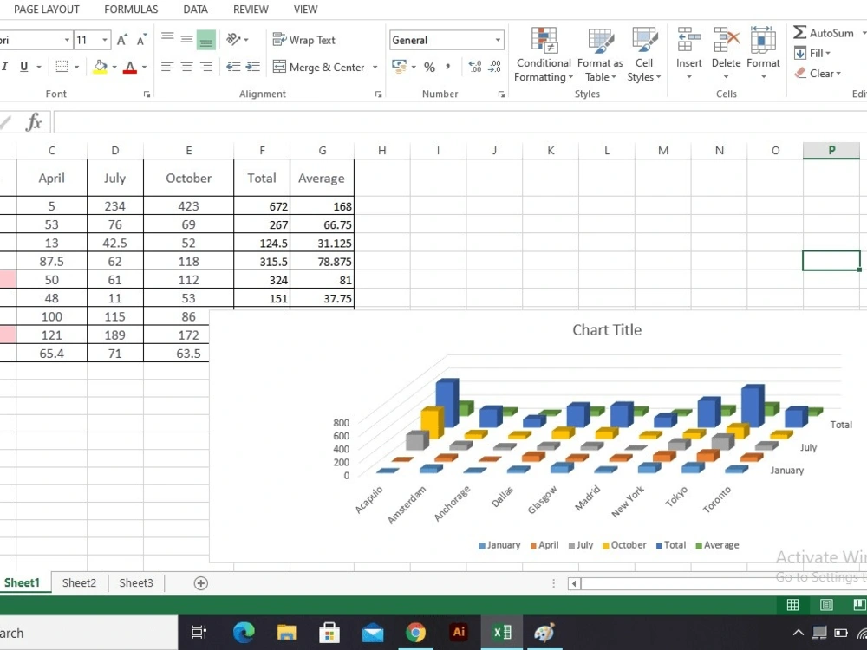Toggle underline formatting
Image resolution: width=867 pixels, height=650 pixels.
pos(23,67)
